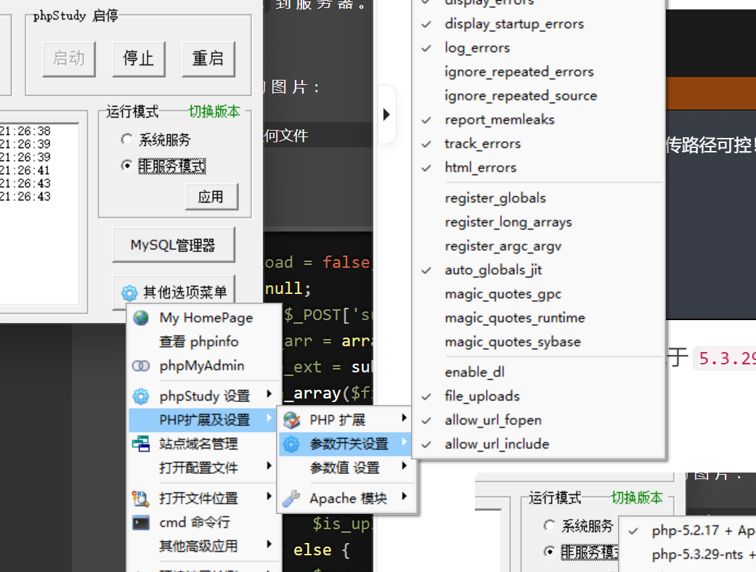Click the 应用 button
This screenshot has height=572, width=756.
coord(211,197)
